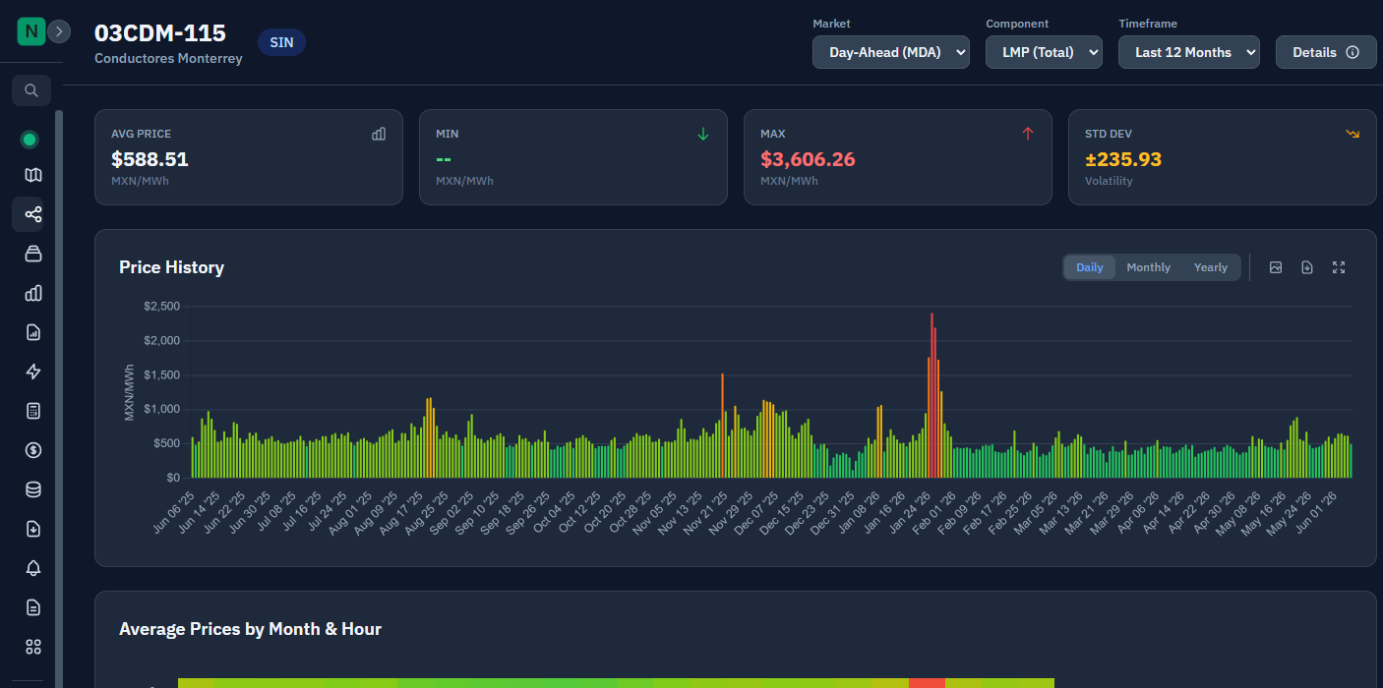This screenshot has width=1383, height=688.
Task: Click the bar chart icon on AVG PRICE card
Action: [379, 134]
